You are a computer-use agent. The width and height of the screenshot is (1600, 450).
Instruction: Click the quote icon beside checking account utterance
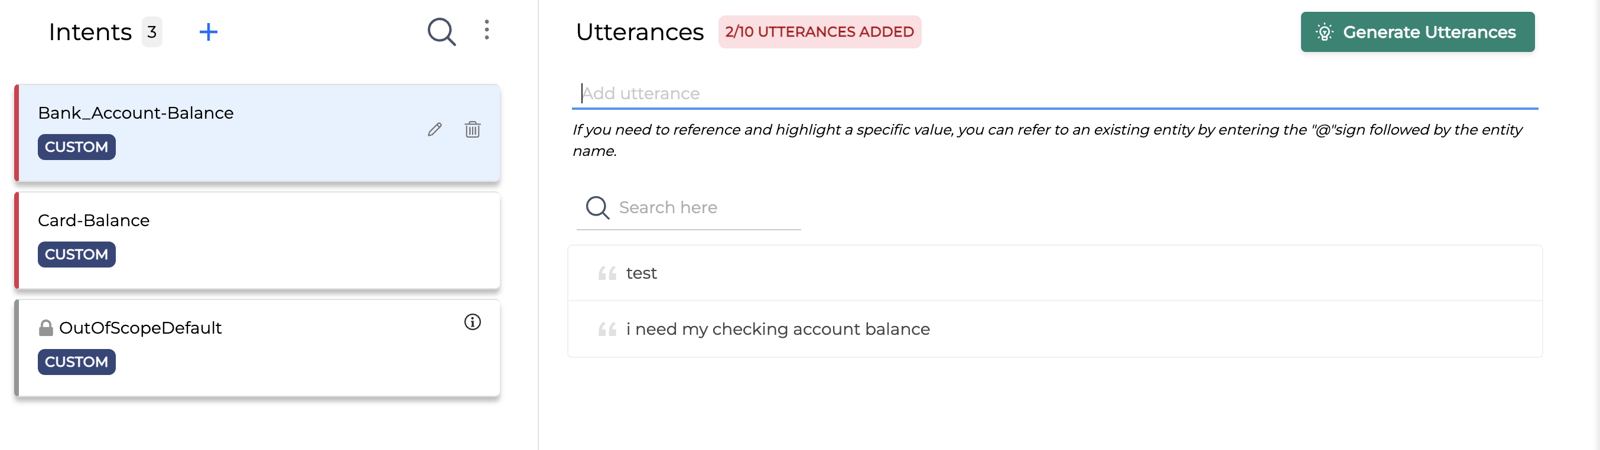click(607, 329)
